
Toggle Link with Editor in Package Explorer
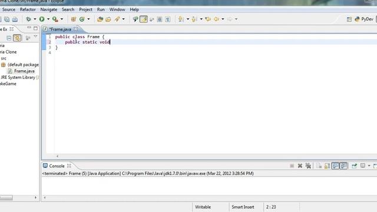pos(17,38)
